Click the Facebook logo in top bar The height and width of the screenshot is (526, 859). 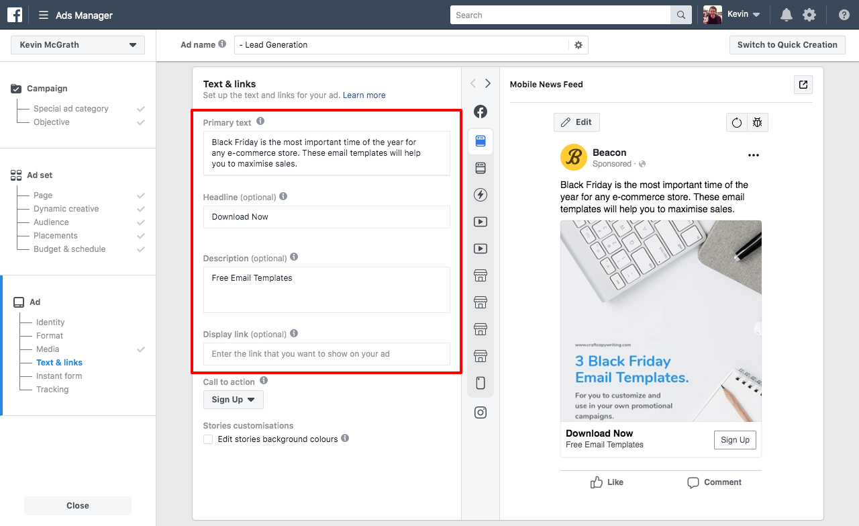point(14,14)
